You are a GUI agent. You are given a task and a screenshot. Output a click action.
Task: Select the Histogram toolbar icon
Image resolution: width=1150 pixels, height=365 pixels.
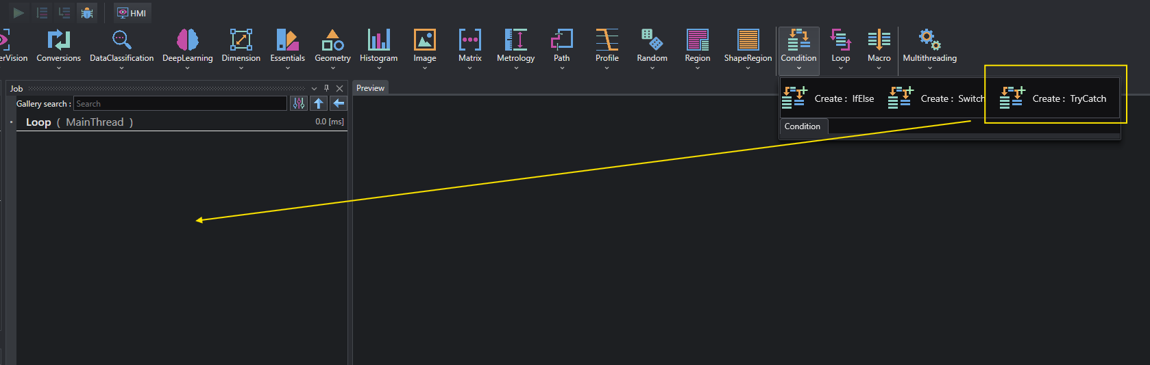[x=378, y=40]
